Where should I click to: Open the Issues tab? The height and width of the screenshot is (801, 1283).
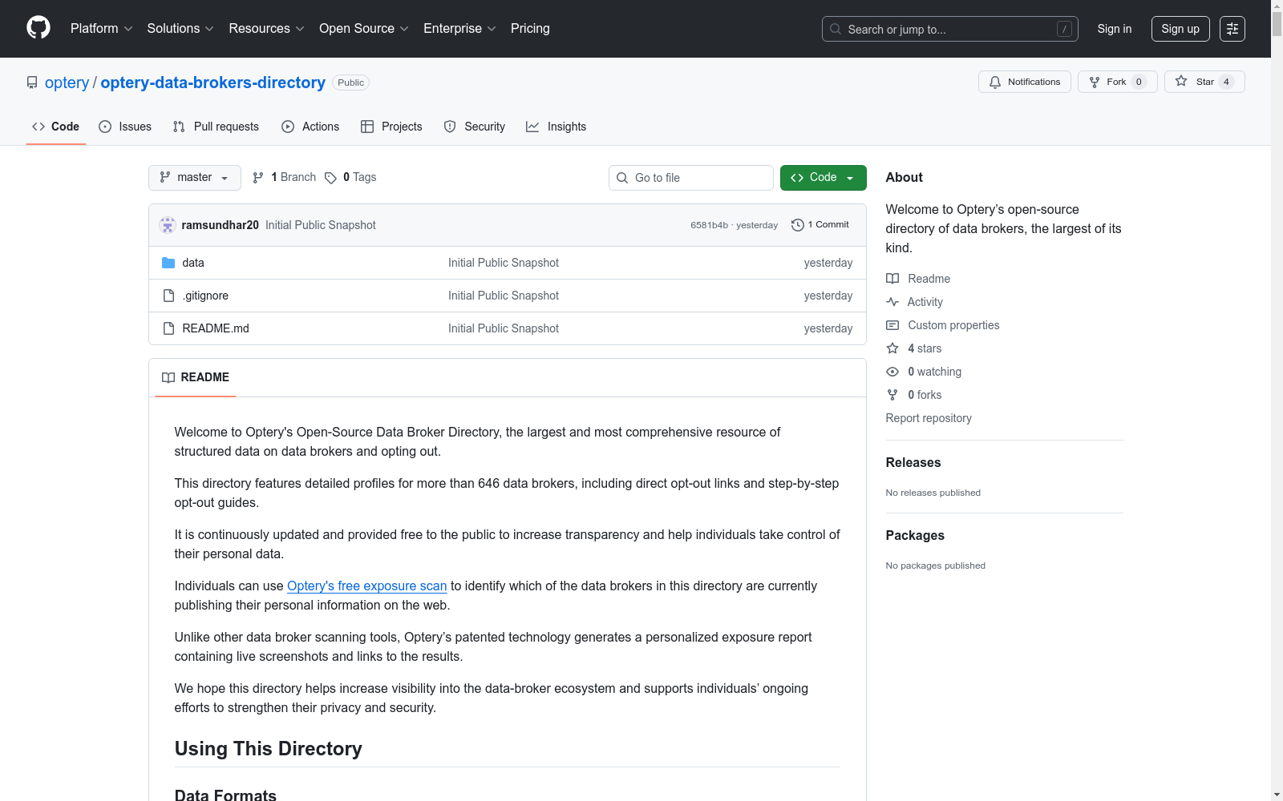coord(125,127)
